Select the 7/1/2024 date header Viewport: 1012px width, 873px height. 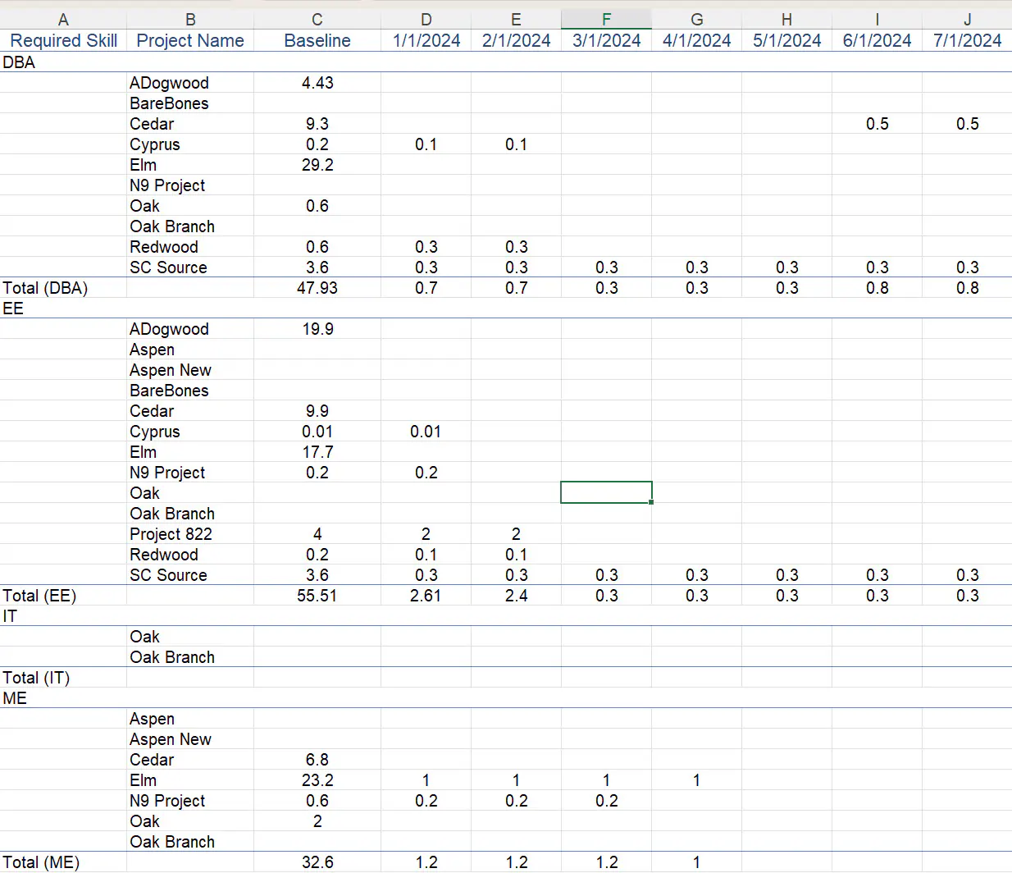point(967,41)
